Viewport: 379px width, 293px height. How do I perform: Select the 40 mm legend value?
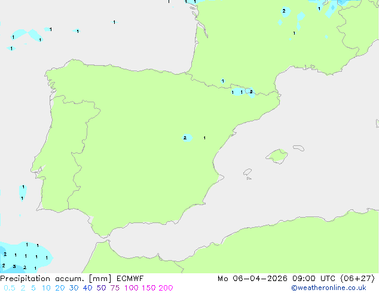click(87, 288)
